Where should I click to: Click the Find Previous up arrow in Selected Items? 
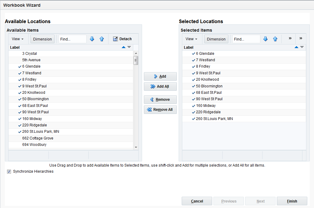pos(275,39)
